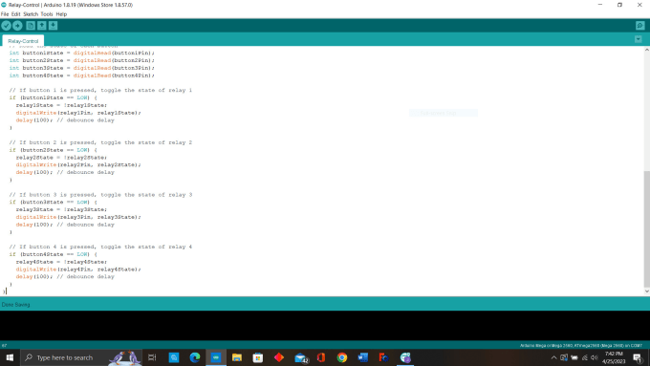Save the sketch with the down-arrow icon
The image size is (650, 366).
click(54, 26)
